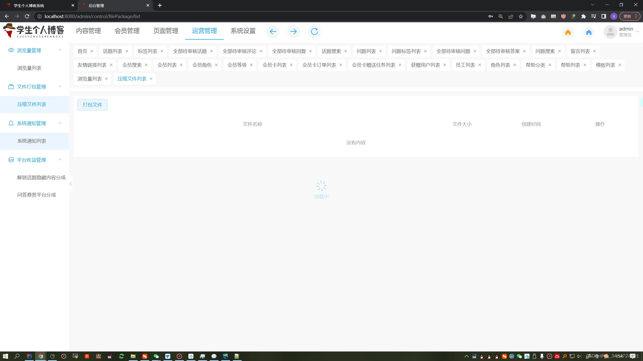This screenshot has width=643, height=361.
Task: Collapse sidebar using the left-chevron handle
Action: tap(71, 184)
